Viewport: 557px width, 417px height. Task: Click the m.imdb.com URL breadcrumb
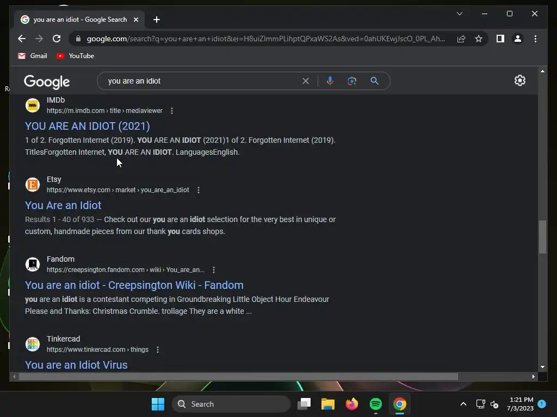[x=104, y=111]
